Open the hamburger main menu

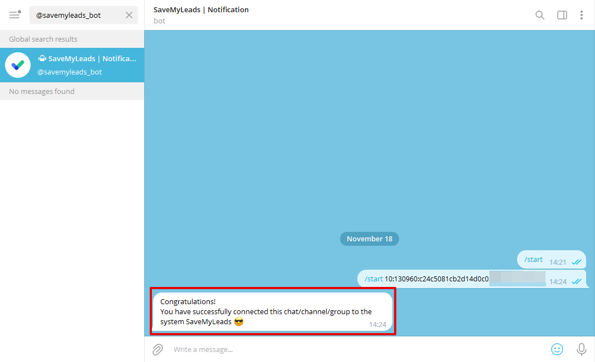point(15,15)
